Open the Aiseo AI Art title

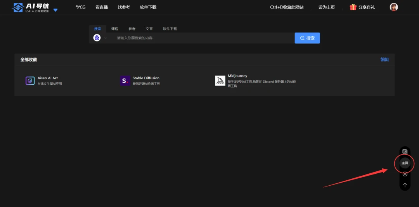(48, 78)
